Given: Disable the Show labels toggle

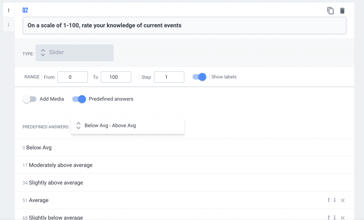Looking at the screenshot, I should pos(199,77).
